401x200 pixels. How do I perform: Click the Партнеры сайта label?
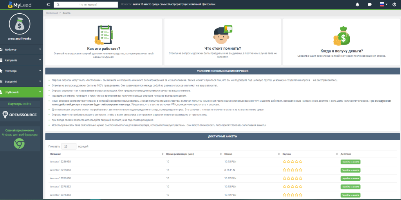20,104
